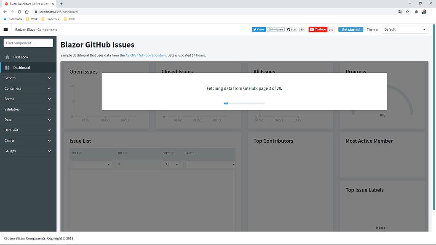The width and height of the screenshot is (436, 245).
Task: Click the GitHub octocat Star icon
Action: (x=289, y=29)
